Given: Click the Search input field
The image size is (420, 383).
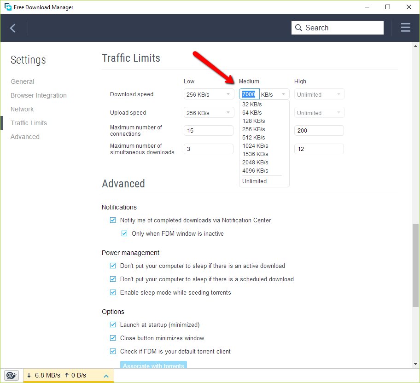Looking at the screenshot, I should tap(337, 28).
